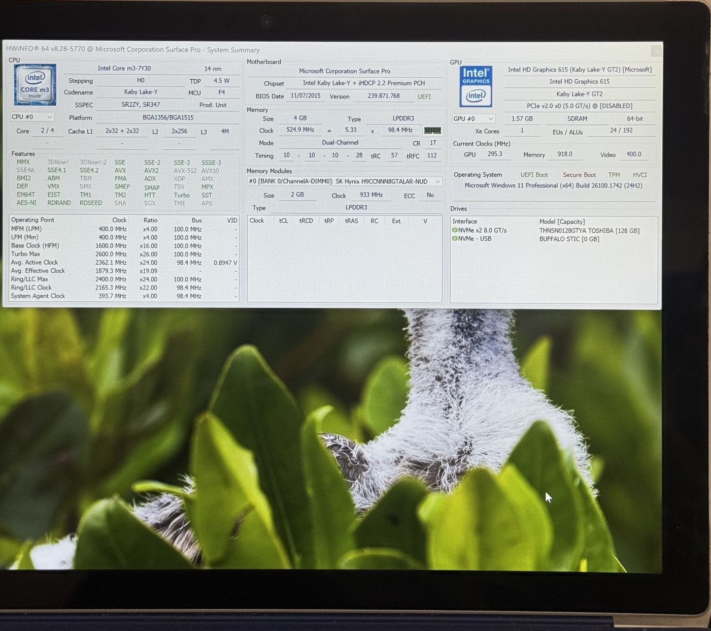The width and height of the screenshot is (711, 631).
Task: Select the System Agent Clock row
Action: point(124,296)
